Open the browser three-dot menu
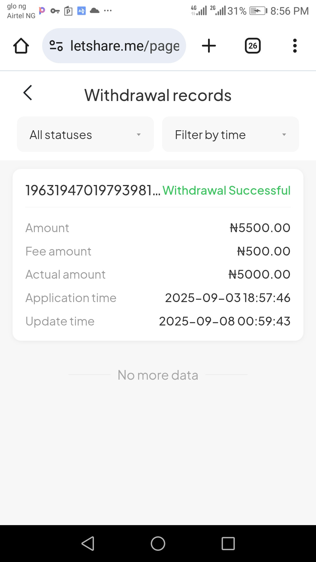Image resolution: width=316 pixels, height=562 pixels. pos(295,46)
